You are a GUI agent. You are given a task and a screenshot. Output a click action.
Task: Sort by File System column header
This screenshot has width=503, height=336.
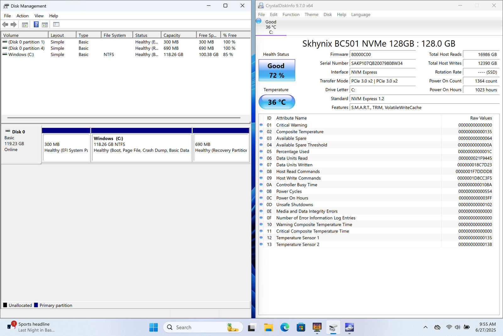117,35
